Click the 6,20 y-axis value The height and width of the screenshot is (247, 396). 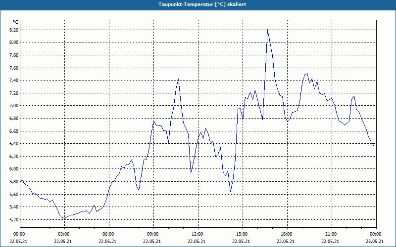[x=14, y=156]
